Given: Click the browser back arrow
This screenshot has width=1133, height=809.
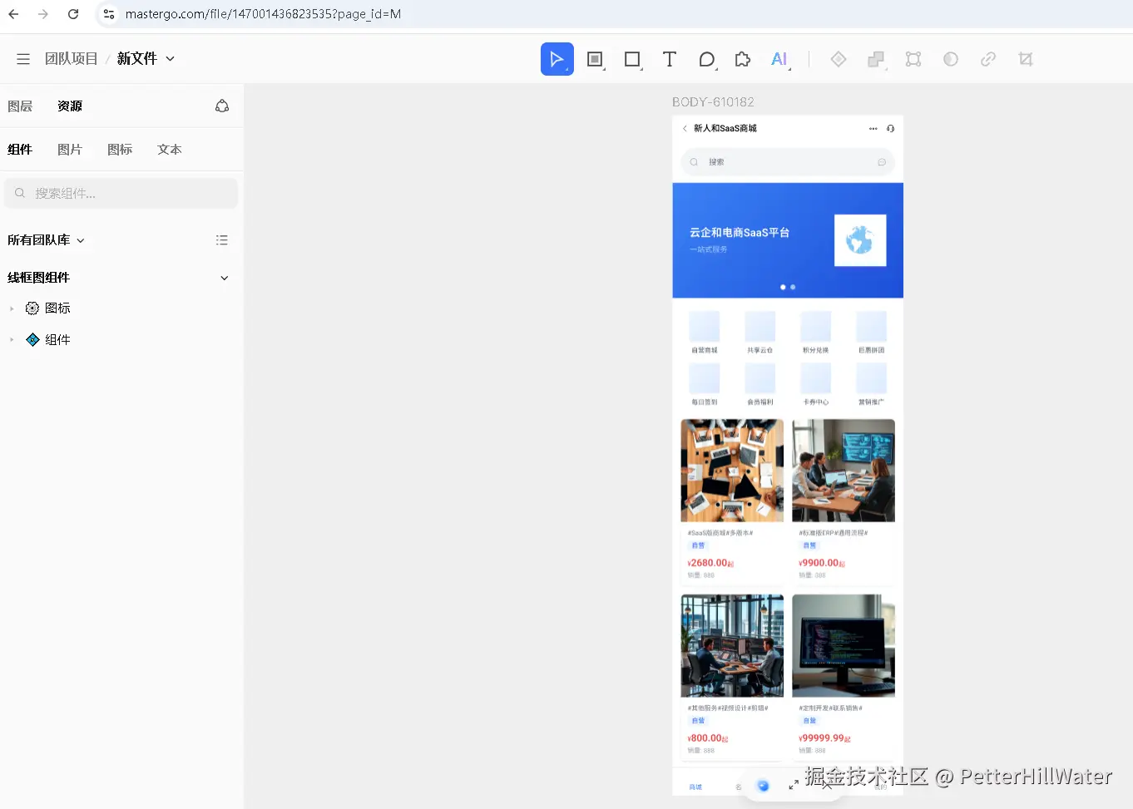Looking at the screenshot, I should (13, 14).
